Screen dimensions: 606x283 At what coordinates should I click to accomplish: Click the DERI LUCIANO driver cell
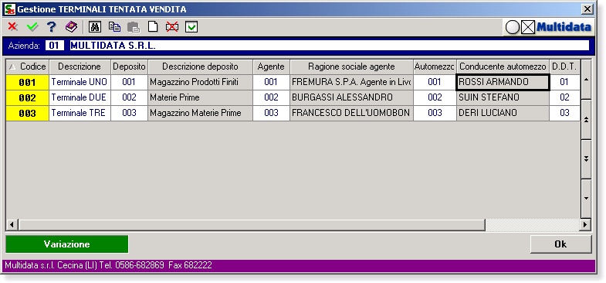tap(503, 113)
